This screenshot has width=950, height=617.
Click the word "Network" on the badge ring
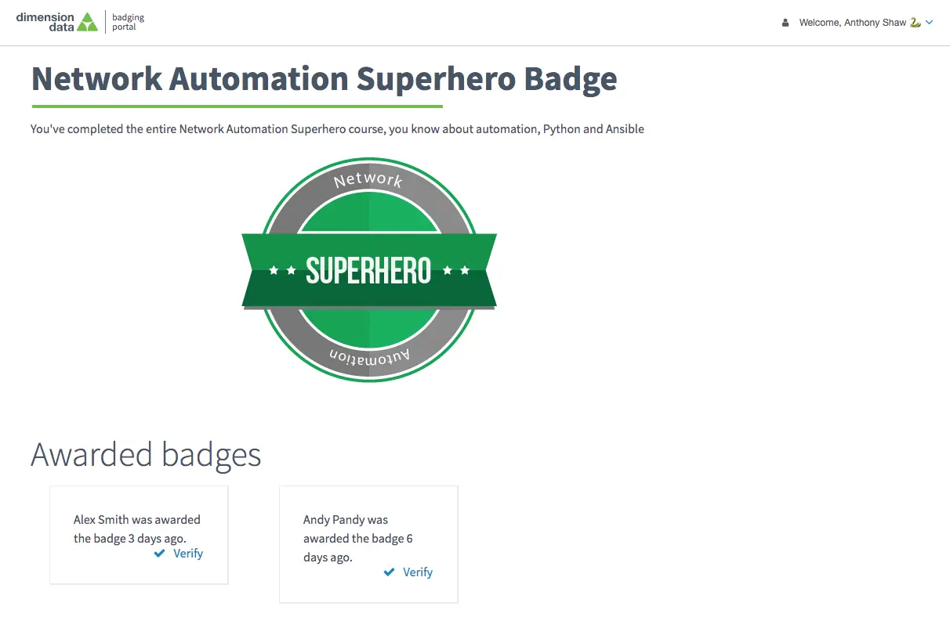(x=368, y=180)
